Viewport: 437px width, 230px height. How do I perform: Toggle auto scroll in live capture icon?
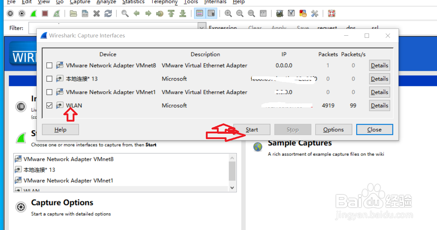pyautogui.click(x=211, y=14)
